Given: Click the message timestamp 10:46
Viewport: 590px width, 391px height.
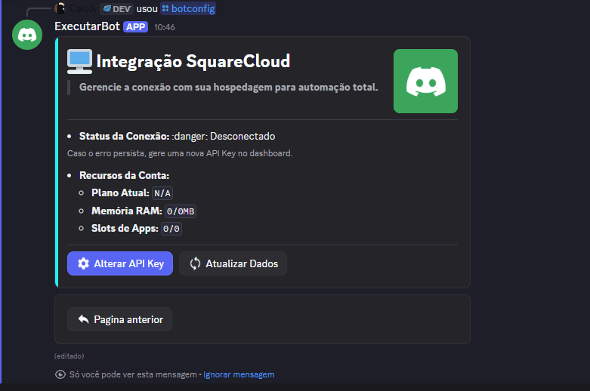Looking at the screenshot, I should (165, 27).
